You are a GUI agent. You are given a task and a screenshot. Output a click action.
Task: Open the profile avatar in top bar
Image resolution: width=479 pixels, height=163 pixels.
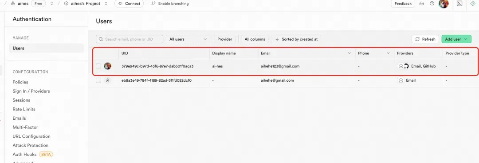tap(444, 4)
